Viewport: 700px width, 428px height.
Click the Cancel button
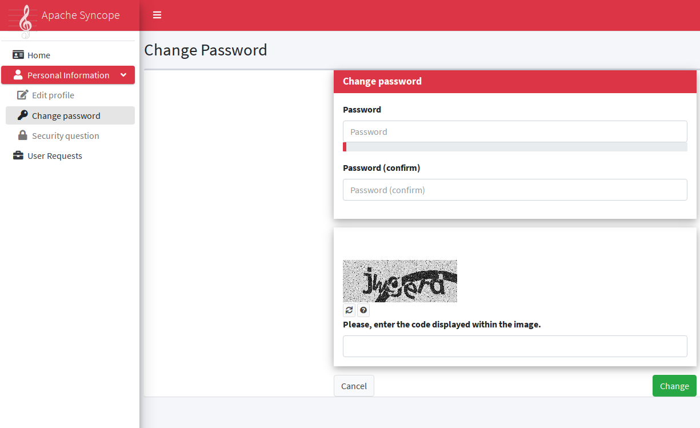click(354, 386)
